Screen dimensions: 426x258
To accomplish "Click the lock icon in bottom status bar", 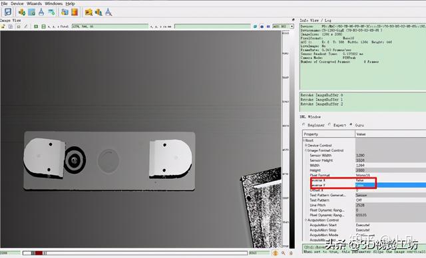I will click(291, 253).
